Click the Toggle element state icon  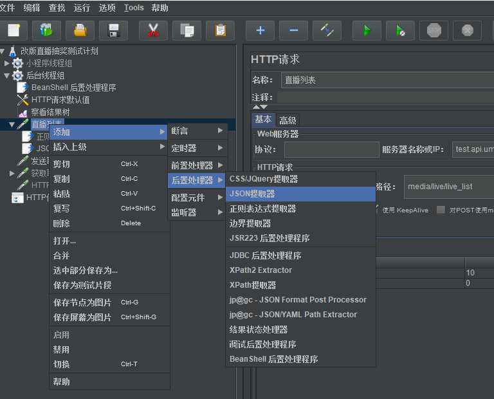point(327,31)
